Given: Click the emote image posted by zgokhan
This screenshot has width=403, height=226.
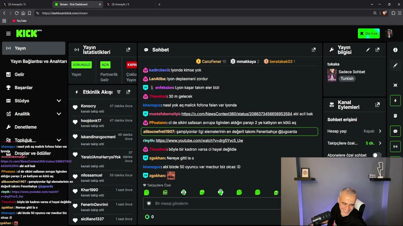Looking at the screenshot, I should 171,175.
